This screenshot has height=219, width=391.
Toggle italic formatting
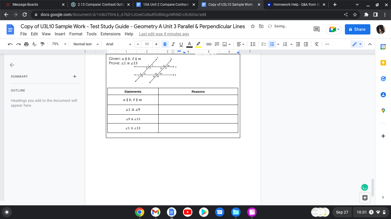[x=173, y=44]
